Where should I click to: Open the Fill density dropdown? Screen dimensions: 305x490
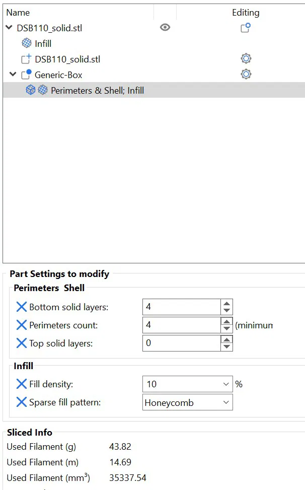coord(225,384)
